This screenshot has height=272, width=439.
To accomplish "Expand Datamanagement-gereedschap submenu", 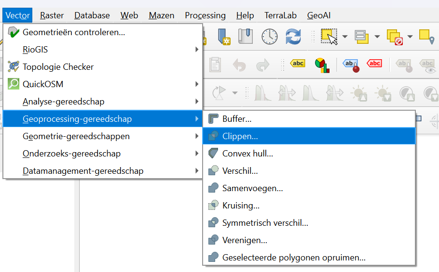I will pos(103,170).
